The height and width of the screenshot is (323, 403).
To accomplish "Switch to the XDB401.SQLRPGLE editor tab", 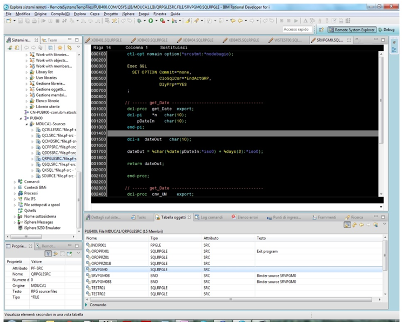I will tap(104, 40).
